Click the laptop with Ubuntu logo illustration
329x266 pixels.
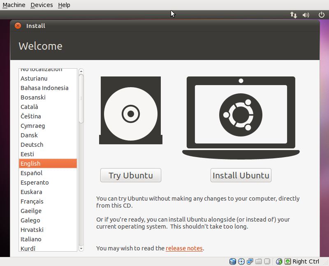click(241, 118)
